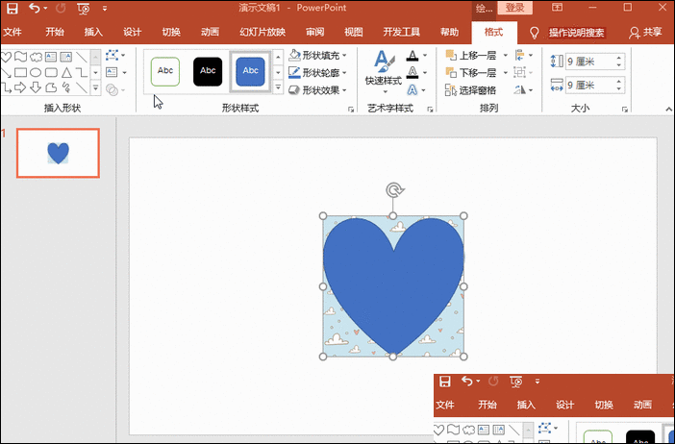
Task: Switch to the 动画 tab
Action: click(211, 31)
